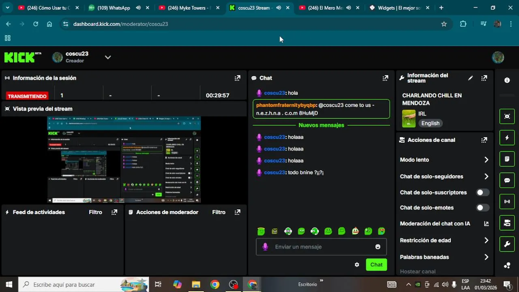
Task: Click the Kick logo
Action: tap(23, 57)
